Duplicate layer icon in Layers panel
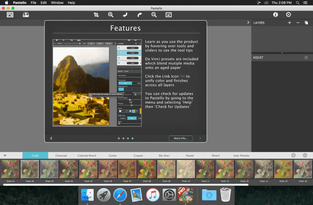313x205 pixels. (x=306, y=23)
